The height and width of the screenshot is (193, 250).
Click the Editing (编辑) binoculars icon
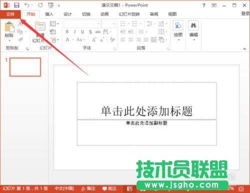click(193, 25)
